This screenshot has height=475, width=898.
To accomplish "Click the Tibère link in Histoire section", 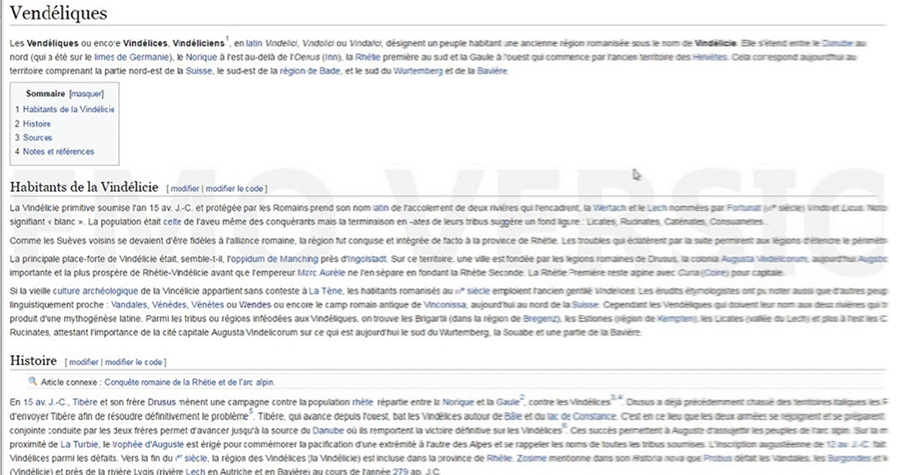I will pos(85,402).
